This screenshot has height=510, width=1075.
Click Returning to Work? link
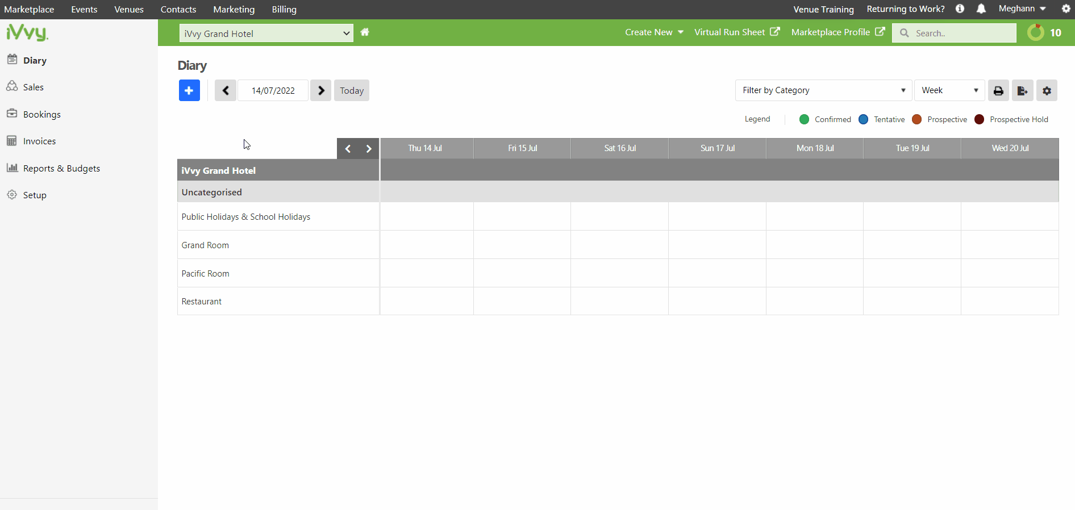pyautogui.click(x=906, y=9)
